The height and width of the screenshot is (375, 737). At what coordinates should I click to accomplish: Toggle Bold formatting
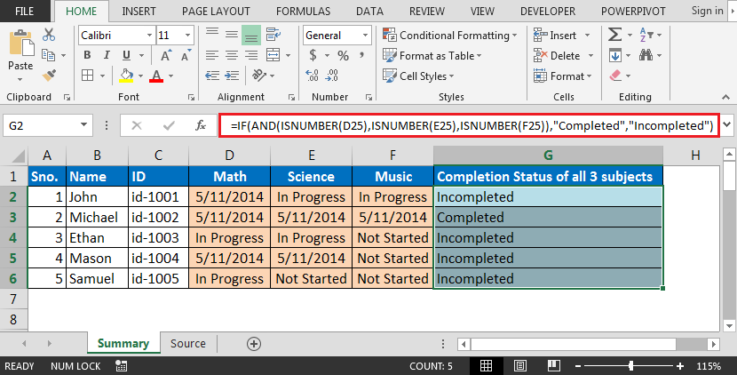click(87, 55)
